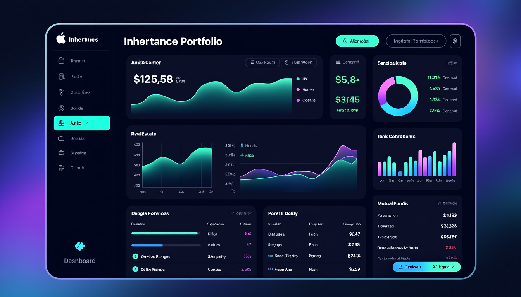Switch to the Use Rodal view
The width and height of the screenshot is (521, 297).
[262, 62]
